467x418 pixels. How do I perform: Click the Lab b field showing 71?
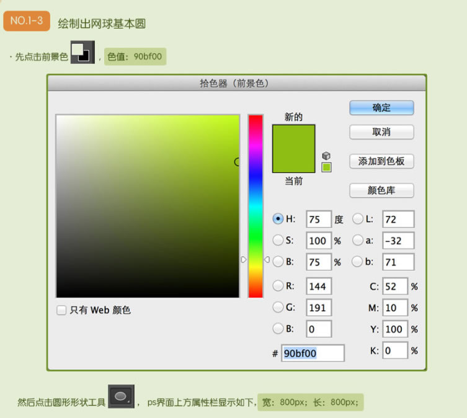tap(398, 262)
